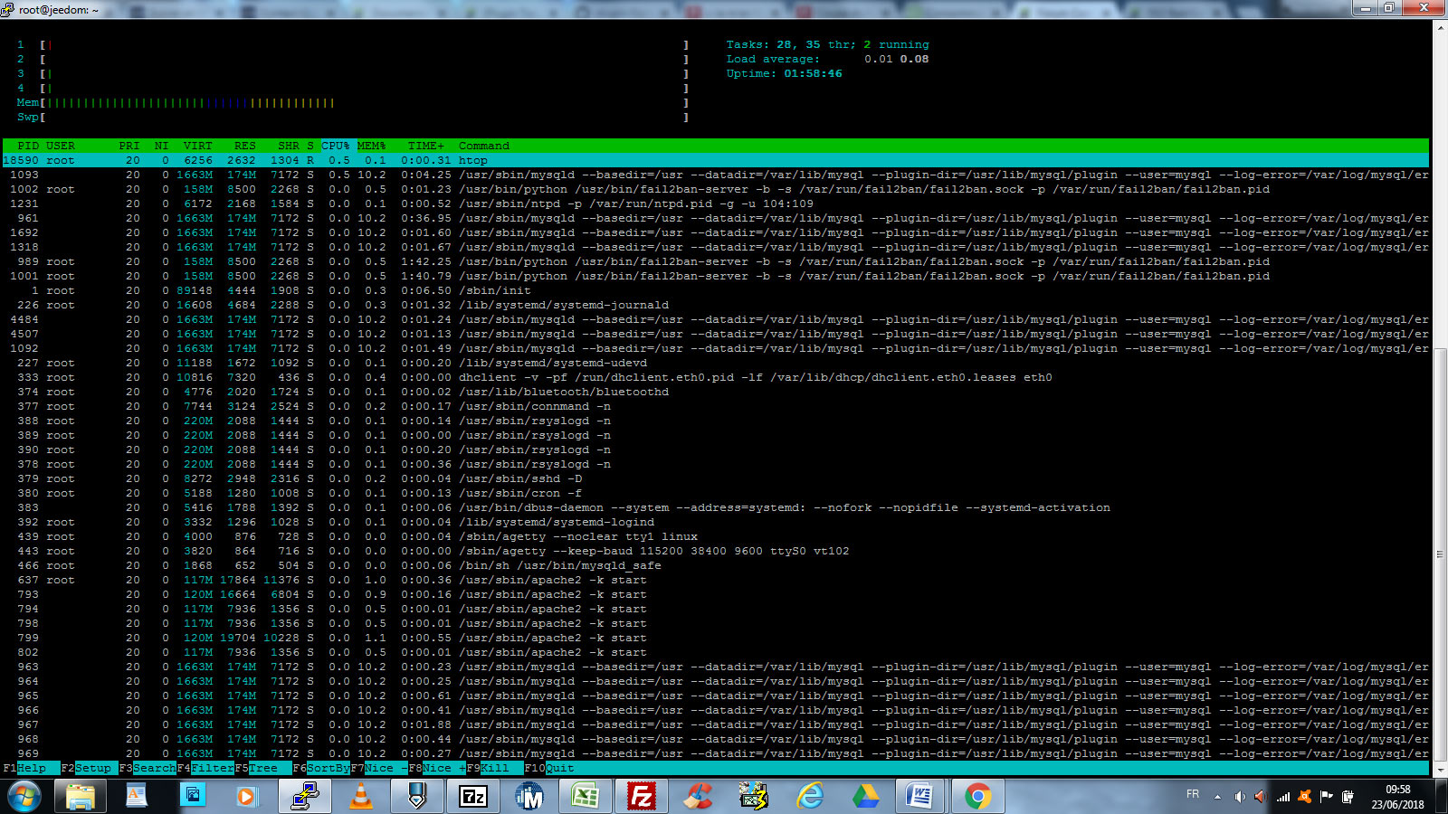
Task: Launch Microsoft Excel from the taskbar
Action: click(x=586, y=797)
